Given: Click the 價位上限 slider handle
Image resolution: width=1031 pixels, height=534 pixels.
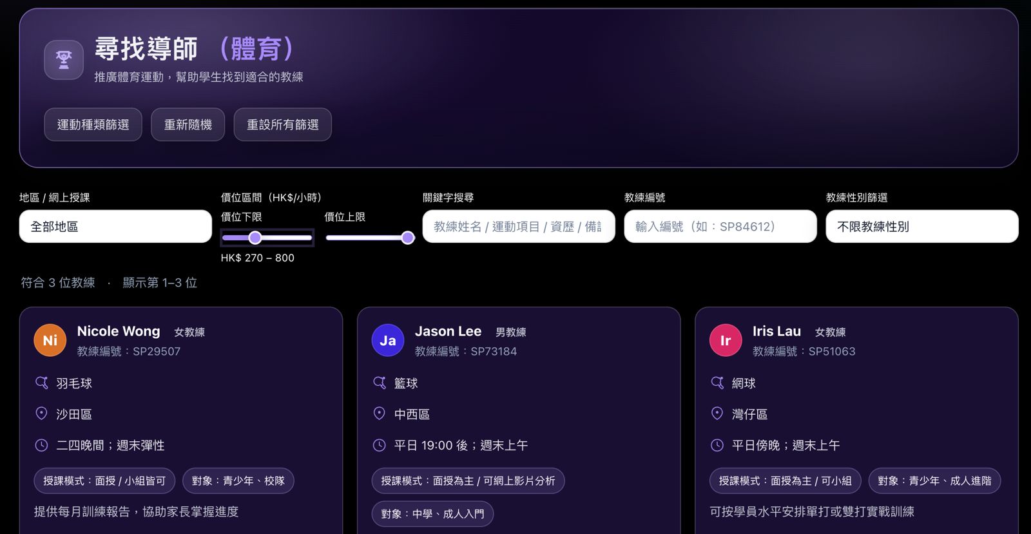Looking at the screenshot, I should coord(408,238).
